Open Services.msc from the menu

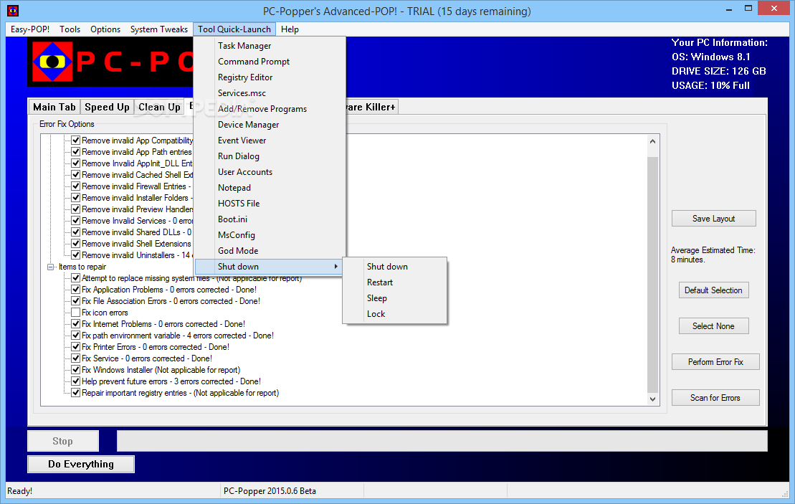click(x=270, y=92)
